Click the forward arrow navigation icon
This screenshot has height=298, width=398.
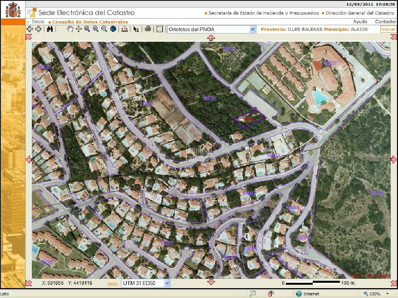(38, 29)
